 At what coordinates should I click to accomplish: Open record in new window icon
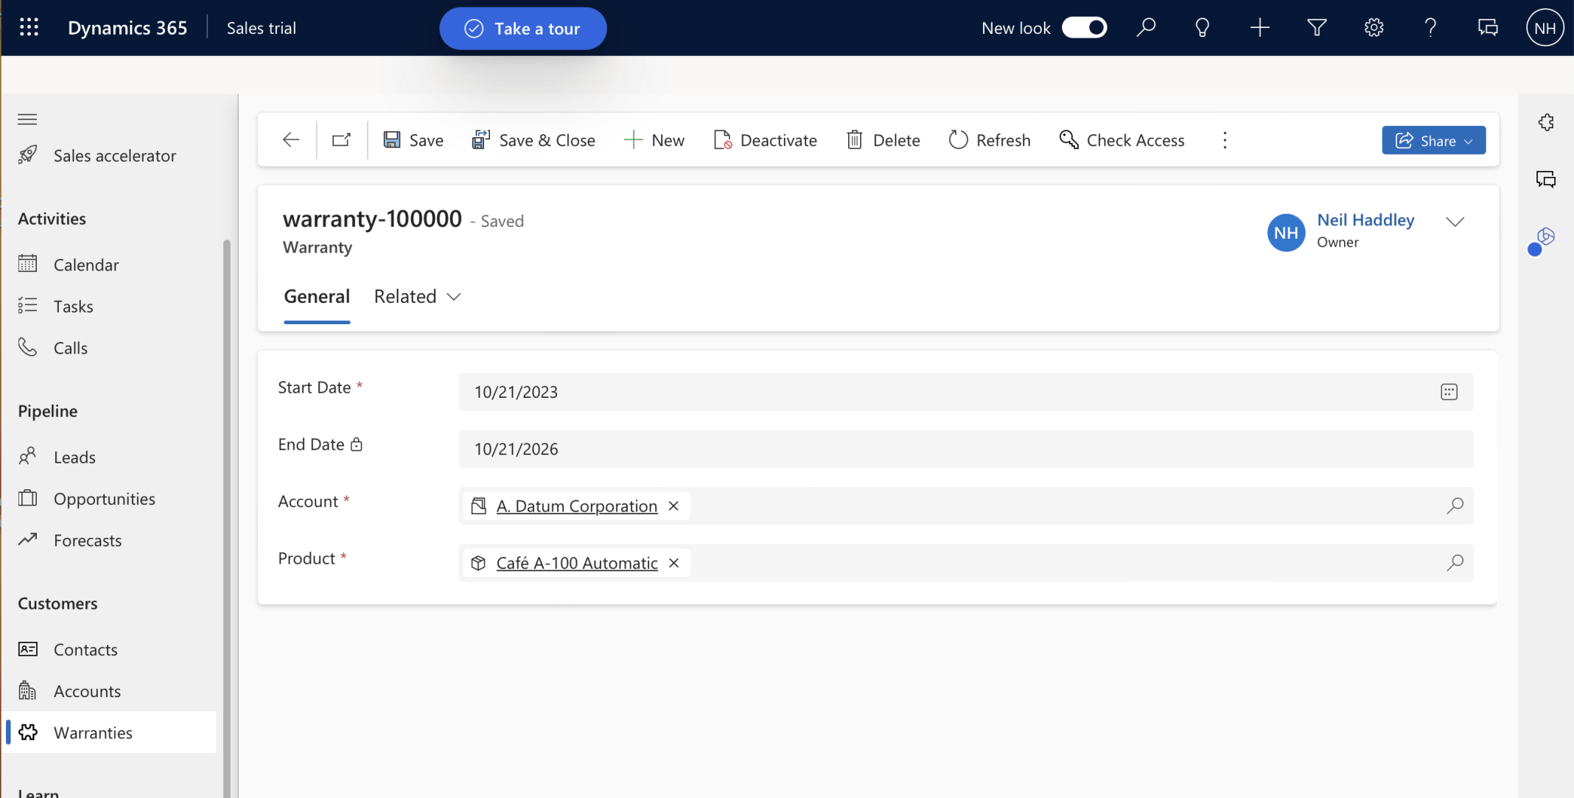(x=341, y=140)
